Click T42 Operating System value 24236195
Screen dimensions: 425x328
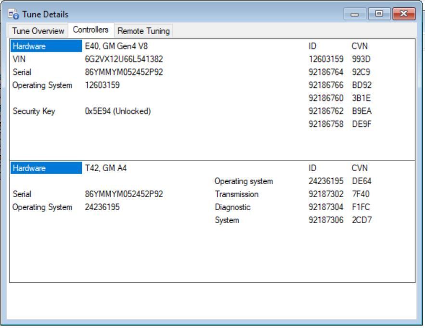click(102, 207)
